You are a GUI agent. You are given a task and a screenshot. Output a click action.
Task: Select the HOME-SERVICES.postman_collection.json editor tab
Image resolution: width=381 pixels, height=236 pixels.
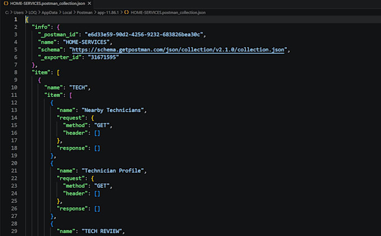coord(48,3)
